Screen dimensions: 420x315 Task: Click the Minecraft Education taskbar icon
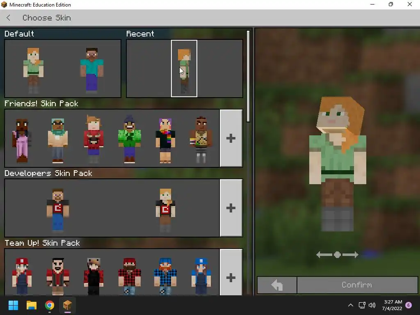pyautogui.click(x=68, y=305)
